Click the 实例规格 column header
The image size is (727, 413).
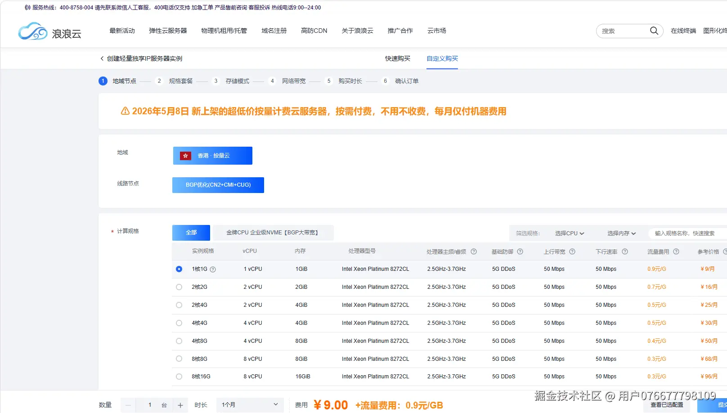(x=203, y=251)
